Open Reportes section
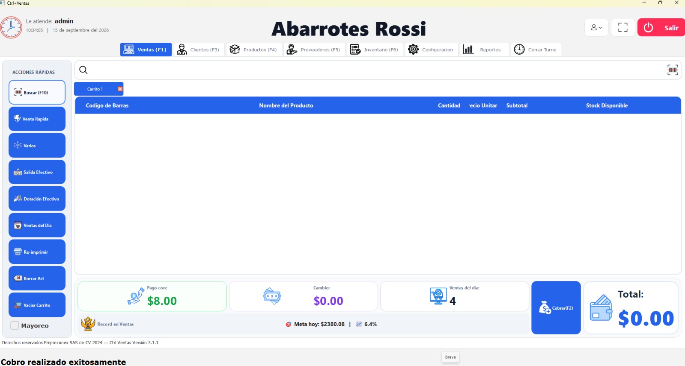 click(485, 50)
